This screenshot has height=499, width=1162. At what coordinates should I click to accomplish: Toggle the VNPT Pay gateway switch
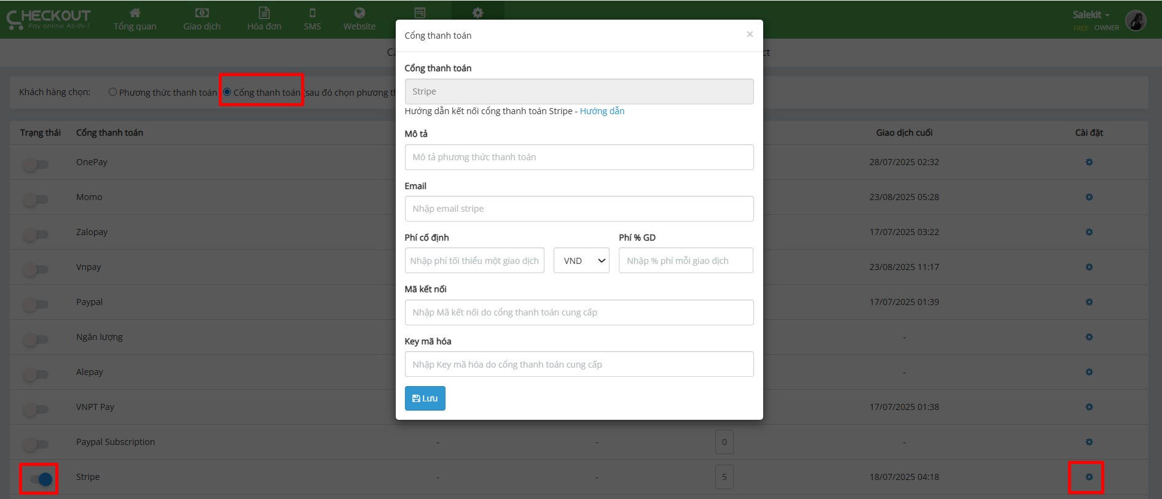pyautogui.click(x=35, y=409)
